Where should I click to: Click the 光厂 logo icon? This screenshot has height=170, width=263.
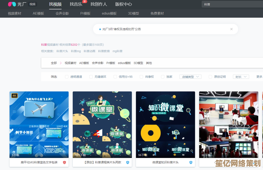click(12, 4)
